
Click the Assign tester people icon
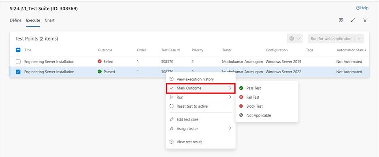[x=171, y=129]
